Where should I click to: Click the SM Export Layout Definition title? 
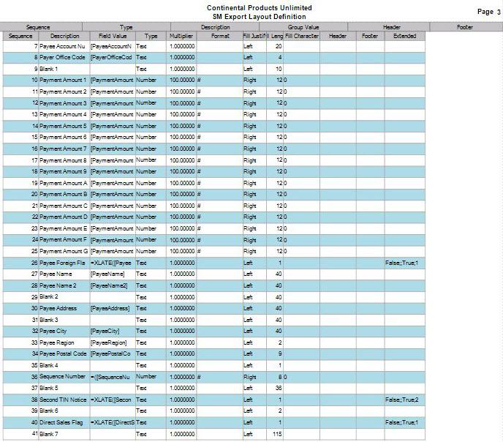point(254,17)
